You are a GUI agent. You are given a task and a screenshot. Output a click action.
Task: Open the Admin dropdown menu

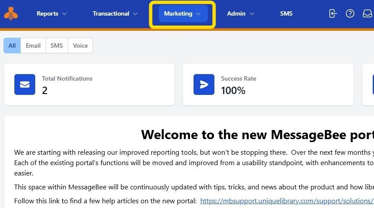click(x=240, y=13)
